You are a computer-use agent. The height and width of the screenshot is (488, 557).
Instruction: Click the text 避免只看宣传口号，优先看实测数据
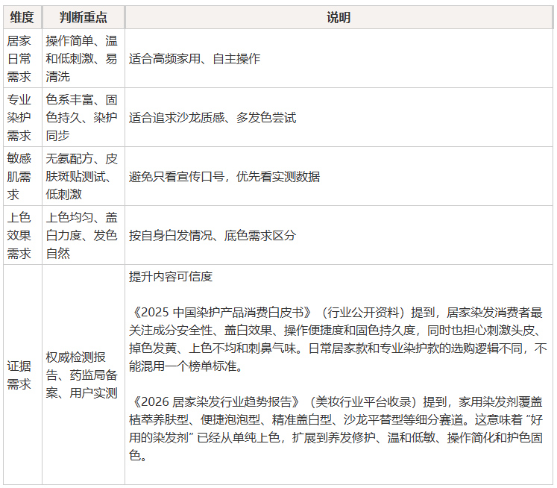(x=224, y=177)
